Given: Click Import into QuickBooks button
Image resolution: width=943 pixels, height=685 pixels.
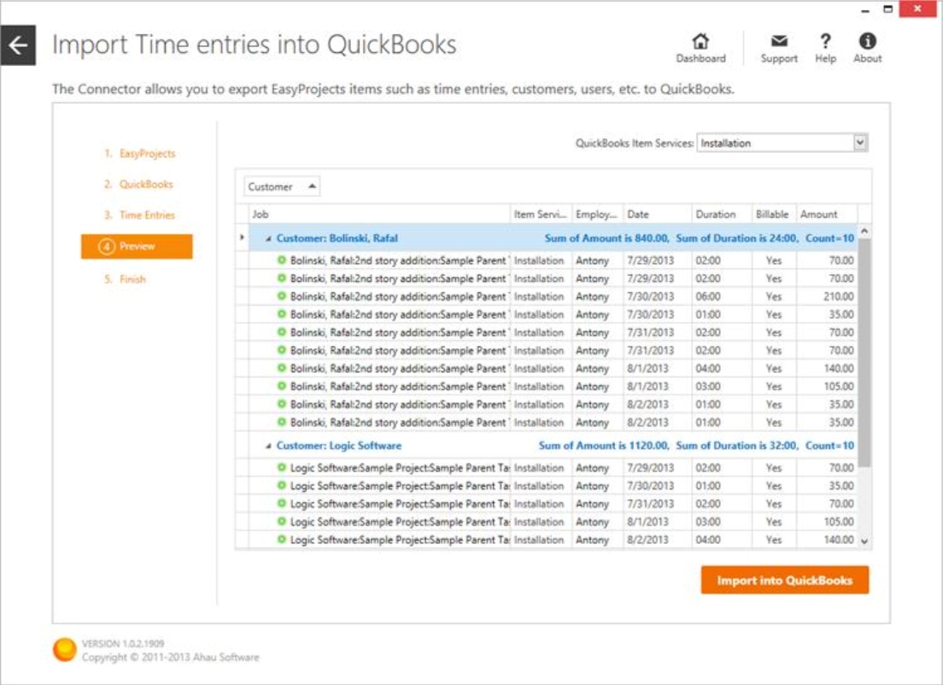Looking at the screenshot, I should click(785, 580).
